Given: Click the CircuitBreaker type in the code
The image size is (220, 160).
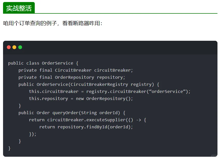Looking at the screenshot, I should pyautogui.click(x=73, y=70).
